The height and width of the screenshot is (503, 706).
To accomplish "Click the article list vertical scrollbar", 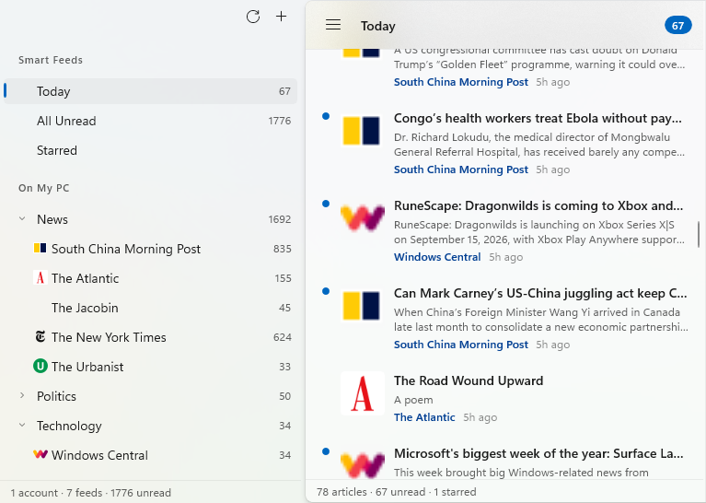I will 699,234.
